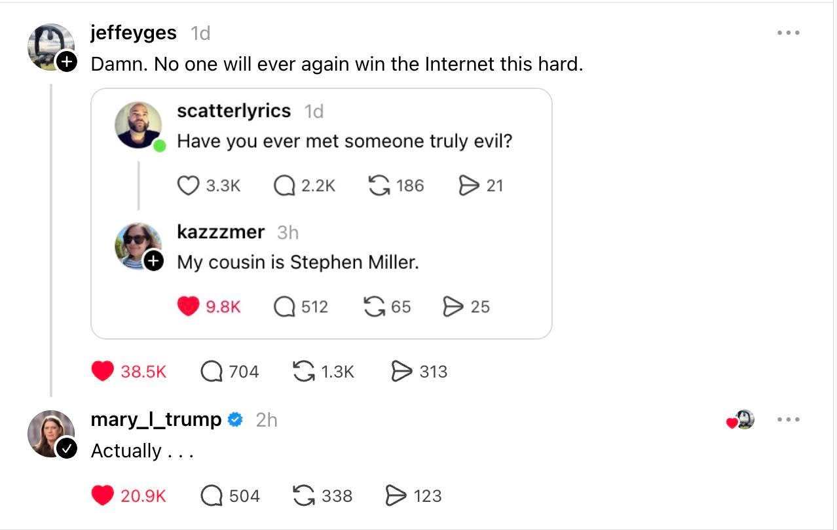Viewport: 837px width, 530px height.
Task: Open the reply icon on kazzzmer's post
Action: click(x=284, y=306)
